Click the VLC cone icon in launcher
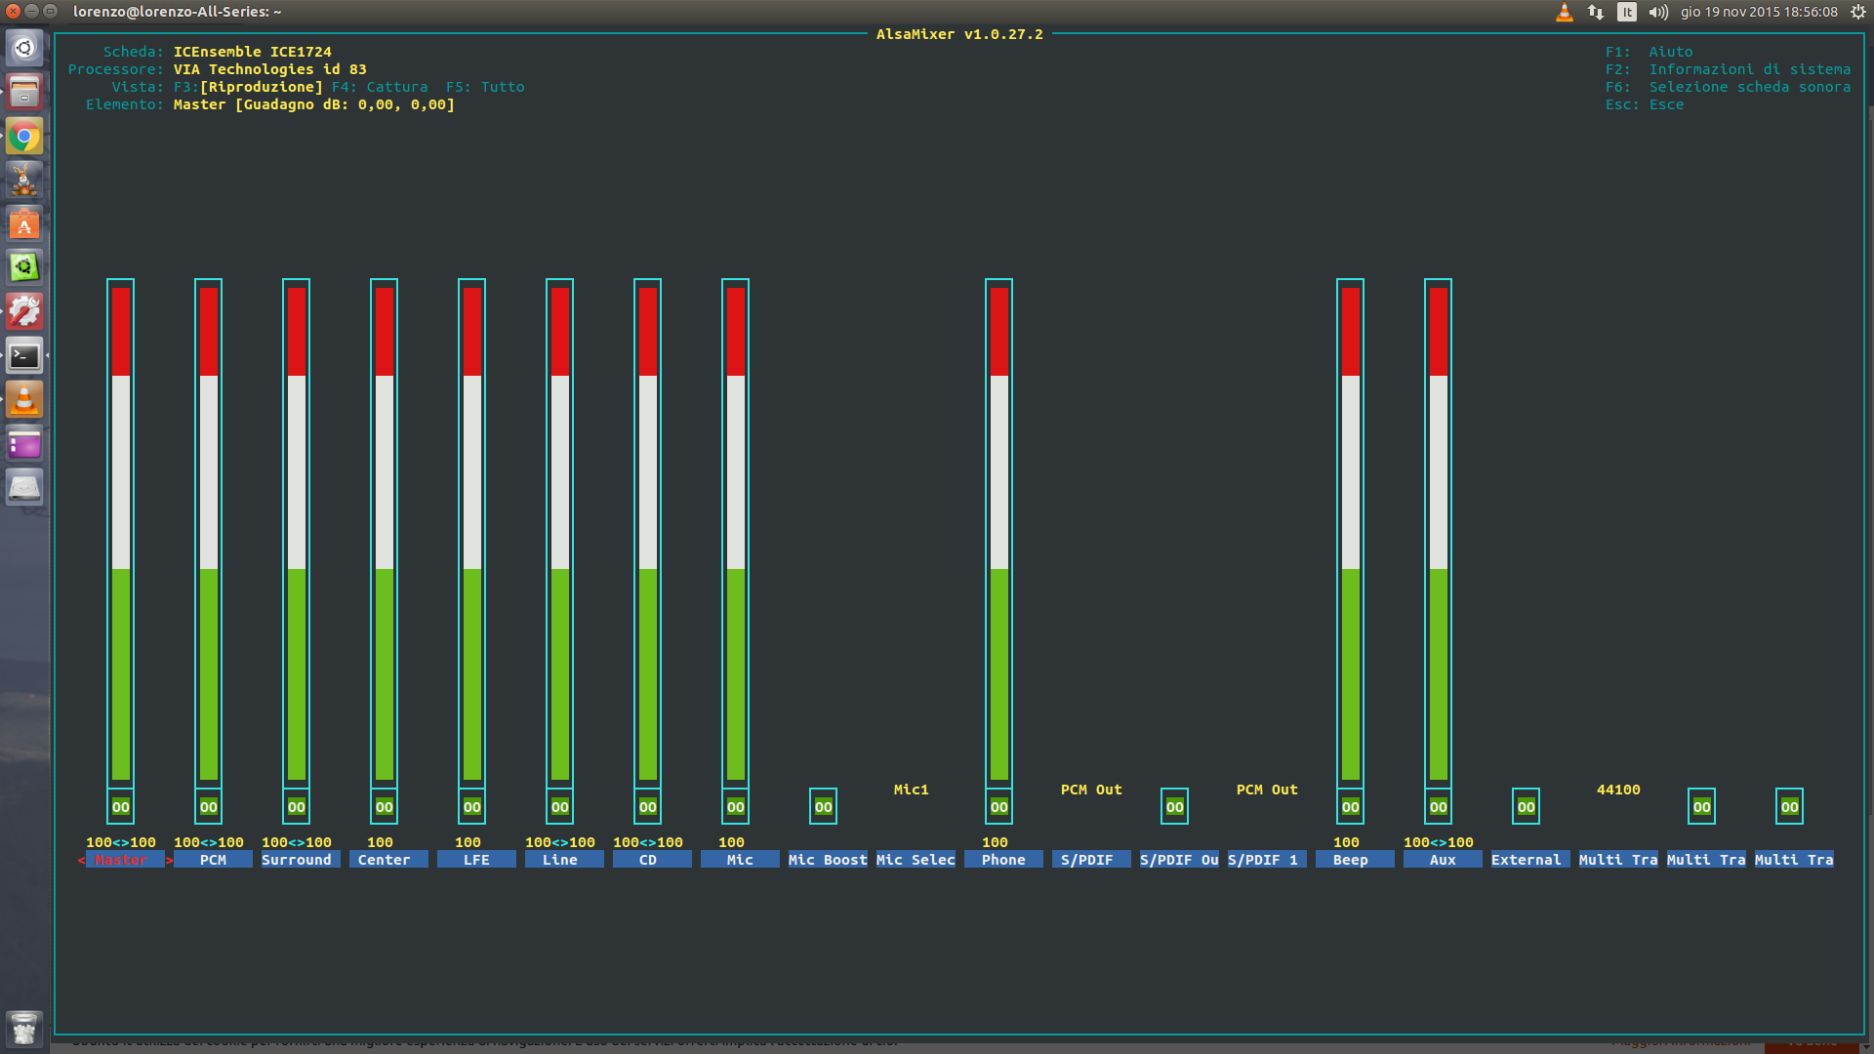The image size is (1874, 1054). pos(24,400)
